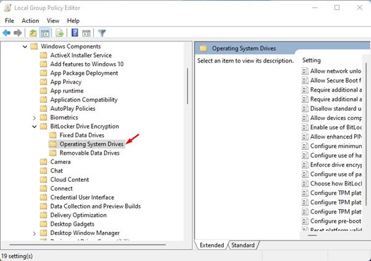The height and width of the screenshot is (261, 371).
Task: Open the first 'Configure TPM plat' setting
Action: pos(336,193)
